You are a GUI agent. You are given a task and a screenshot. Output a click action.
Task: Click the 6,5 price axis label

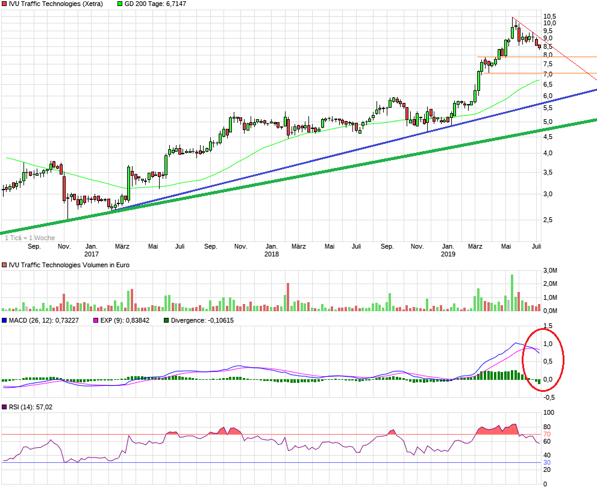548,84
